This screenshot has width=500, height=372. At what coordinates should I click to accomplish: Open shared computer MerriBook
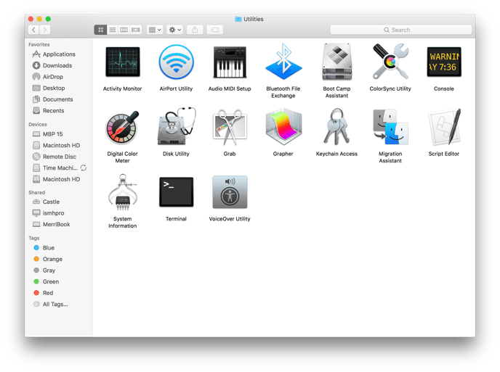(58, 224)
